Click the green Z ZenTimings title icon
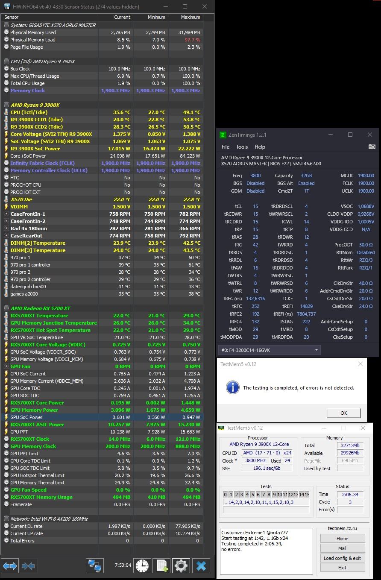 coord(223,135)
